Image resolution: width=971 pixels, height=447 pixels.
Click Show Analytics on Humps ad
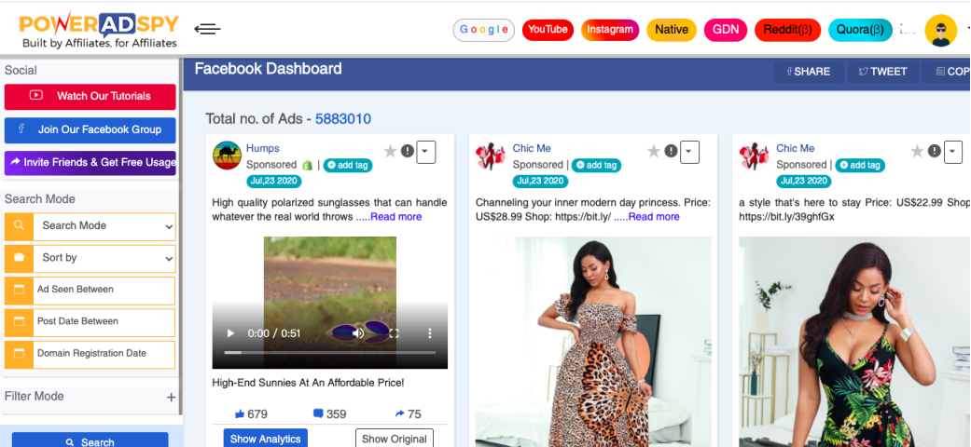click(266, 439)
